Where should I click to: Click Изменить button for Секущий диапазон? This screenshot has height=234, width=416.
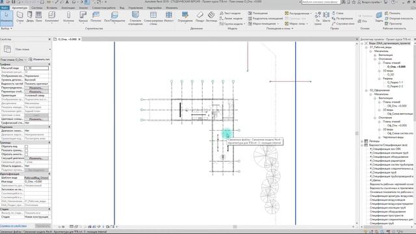click(36, 158)
